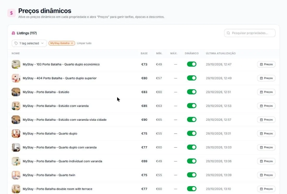Click the €63 minimum price
This screenshot has width=287, height=194.
pyautogui.click(x=159, y=106)
